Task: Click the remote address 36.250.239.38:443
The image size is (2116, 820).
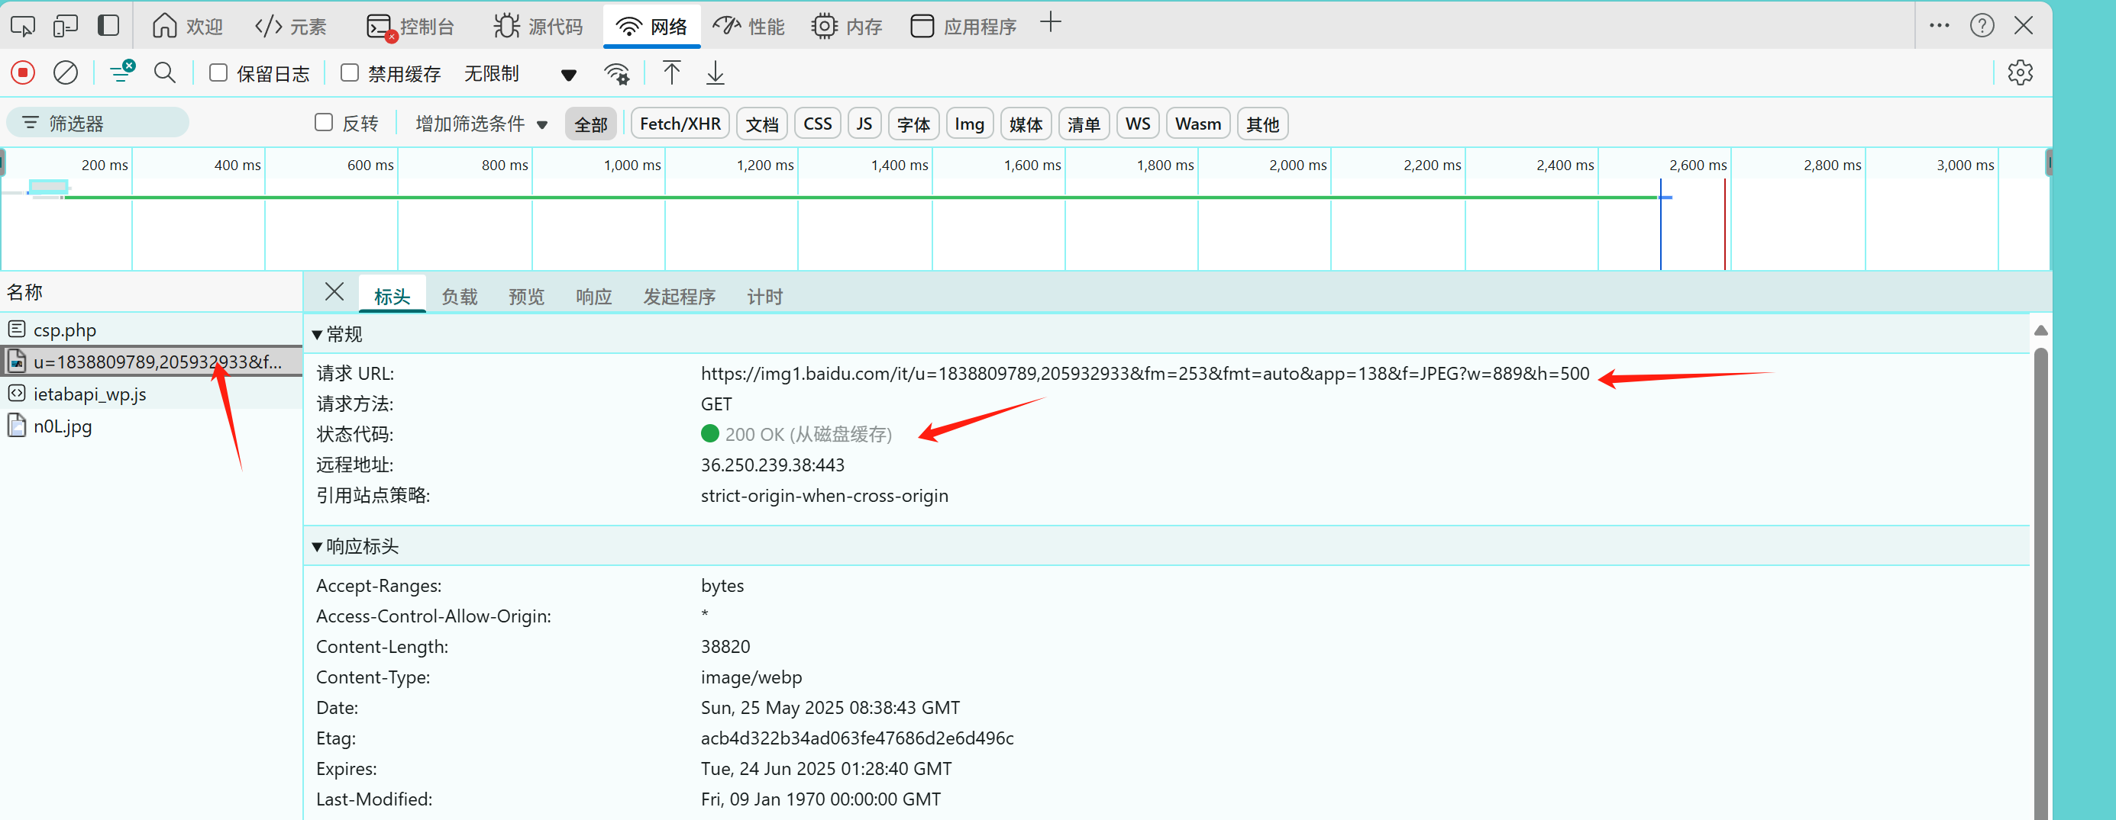Action: (772, 465)
